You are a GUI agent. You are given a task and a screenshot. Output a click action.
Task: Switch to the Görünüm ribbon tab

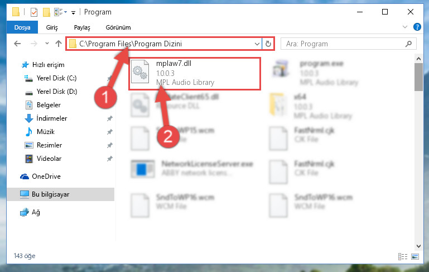tap(118, 27)
